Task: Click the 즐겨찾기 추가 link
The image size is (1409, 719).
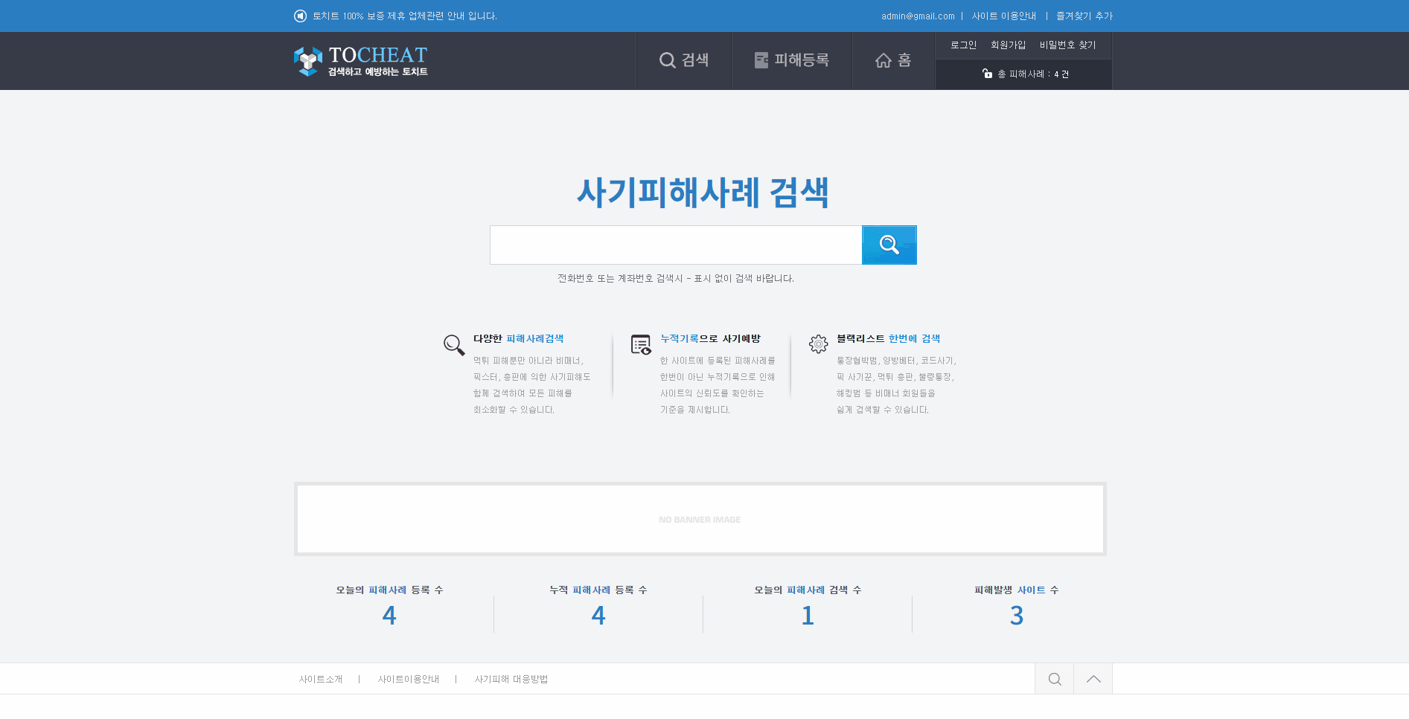Action: tap(1084, 16)
